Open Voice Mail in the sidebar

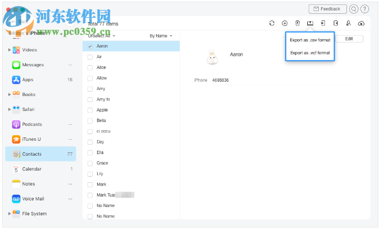tap(40, 199)
